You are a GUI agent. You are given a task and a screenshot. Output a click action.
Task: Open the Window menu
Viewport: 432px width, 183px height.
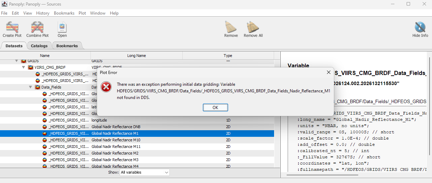(98, 13)
